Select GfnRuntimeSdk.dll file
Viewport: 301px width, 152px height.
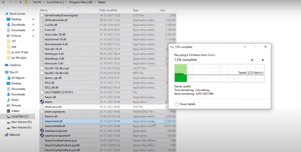[56, 20]
